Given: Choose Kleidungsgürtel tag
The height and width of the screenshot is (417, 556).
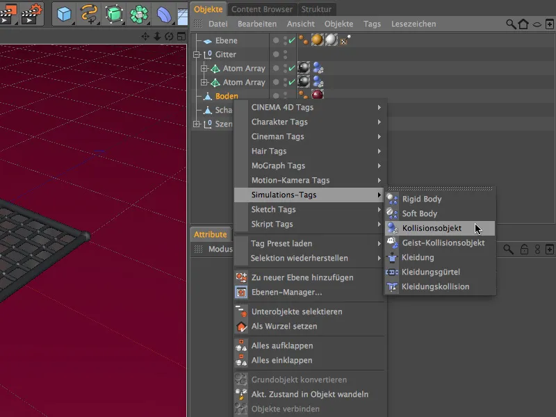Looking at the screenshot, I should [x=440, y=272].
